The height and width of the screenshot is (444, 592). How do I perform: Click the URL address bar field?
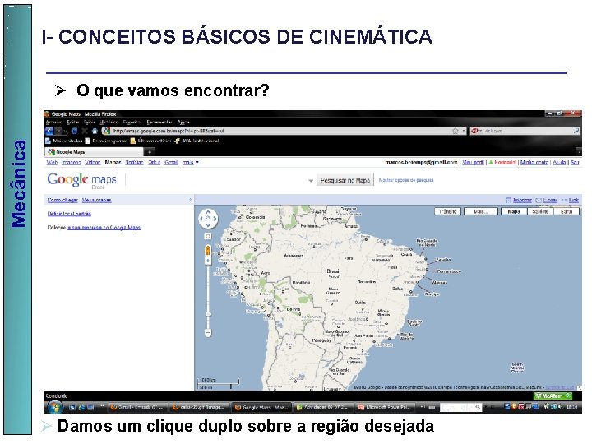(280, 131)
